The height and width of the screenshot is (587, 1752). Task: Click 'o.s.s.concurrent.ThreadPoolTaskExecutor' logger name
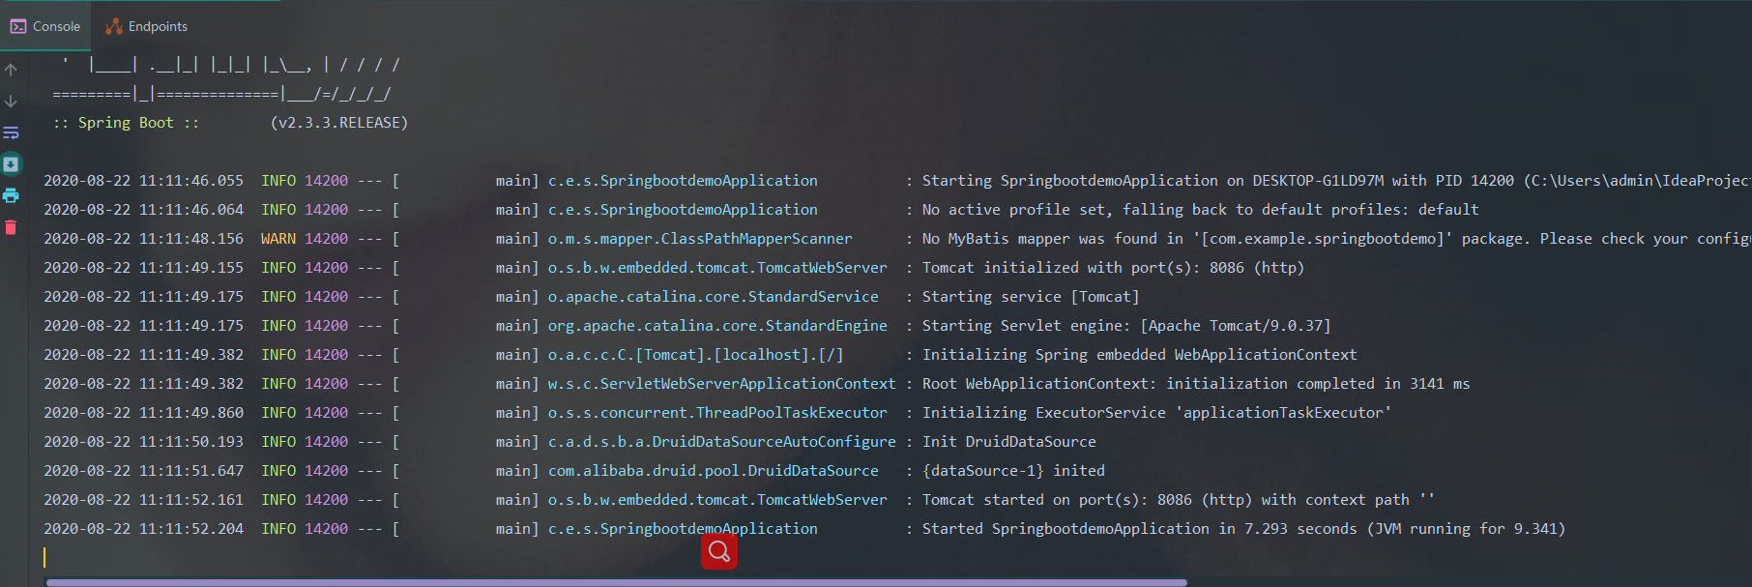(x=717, y=413)
